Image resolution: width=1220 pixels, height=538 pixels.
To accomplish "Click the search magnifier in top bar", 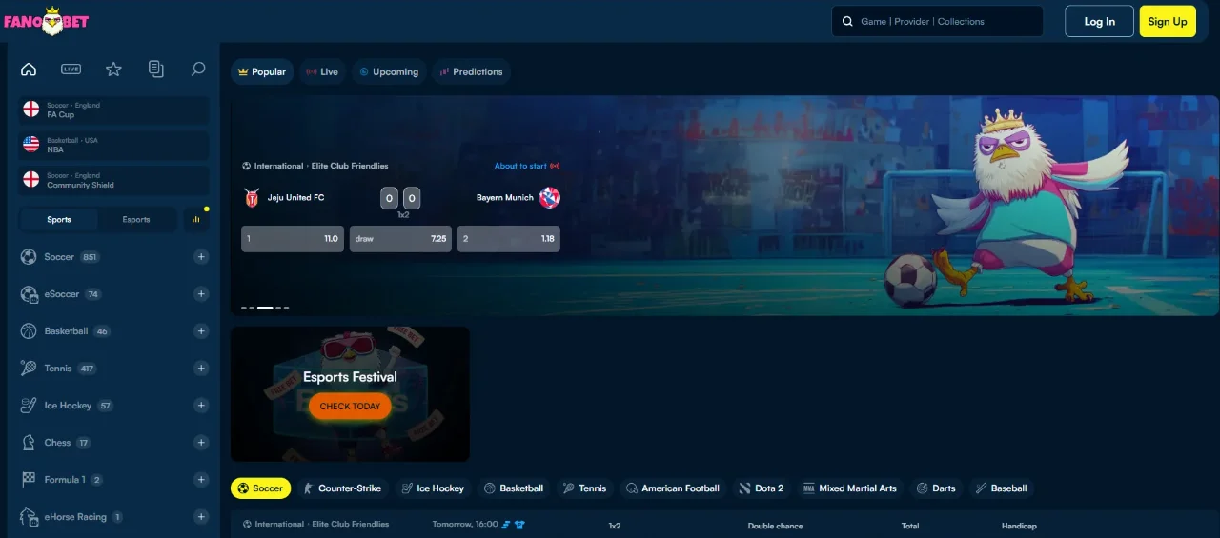I will [847, 21].
